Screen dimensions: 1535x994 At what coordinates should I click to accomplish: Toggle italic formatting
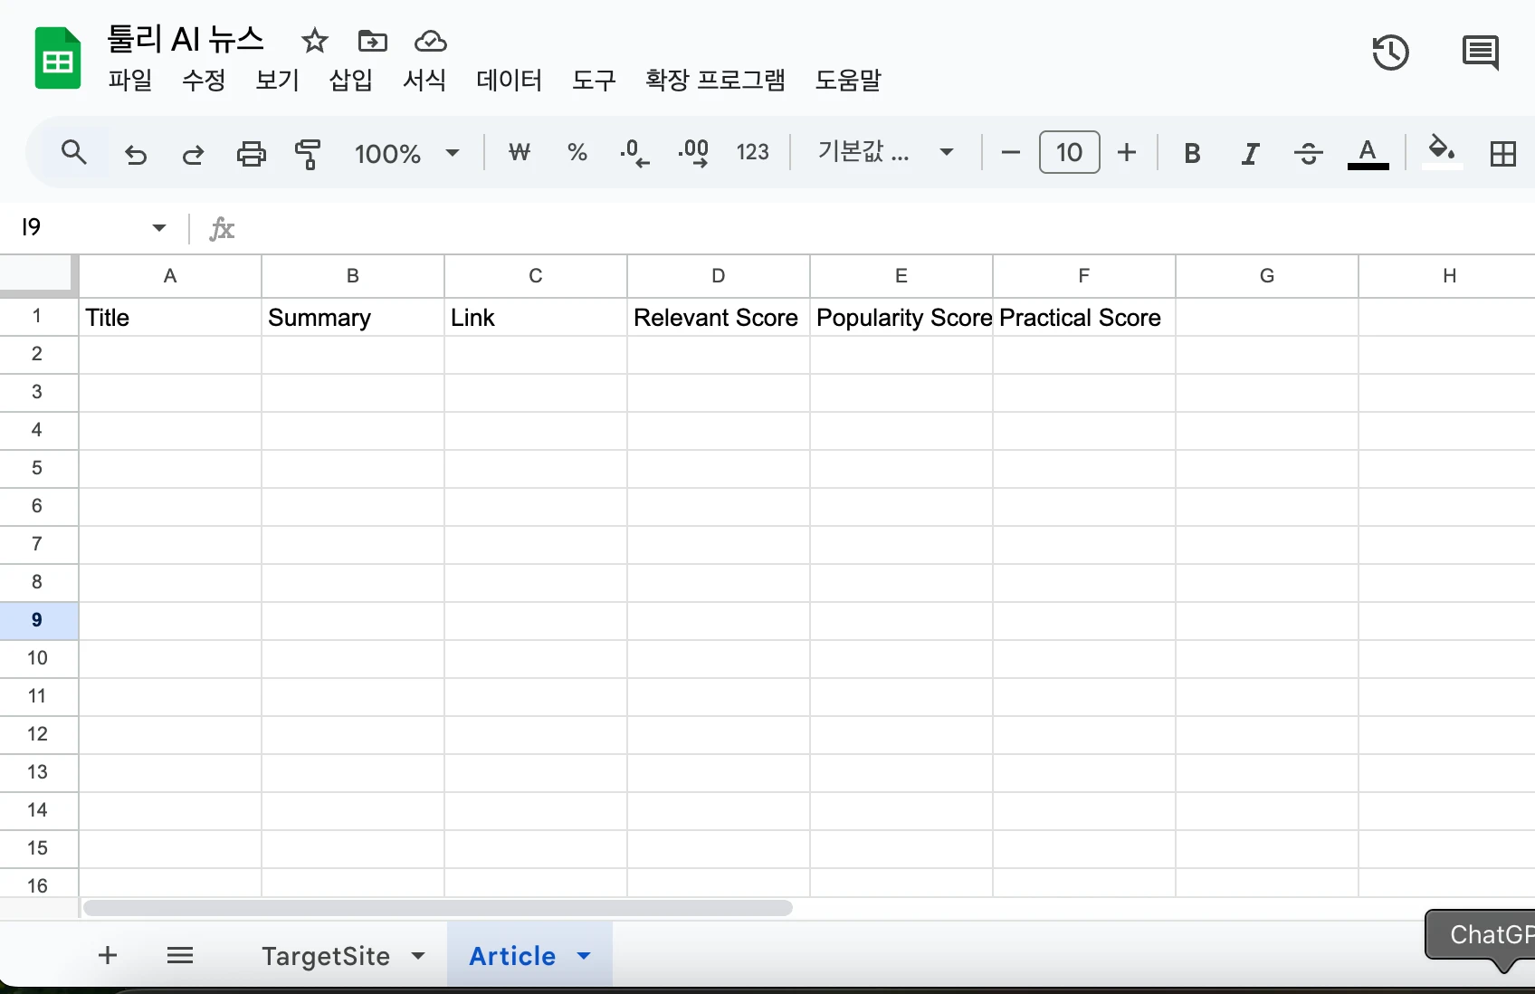1250,154
